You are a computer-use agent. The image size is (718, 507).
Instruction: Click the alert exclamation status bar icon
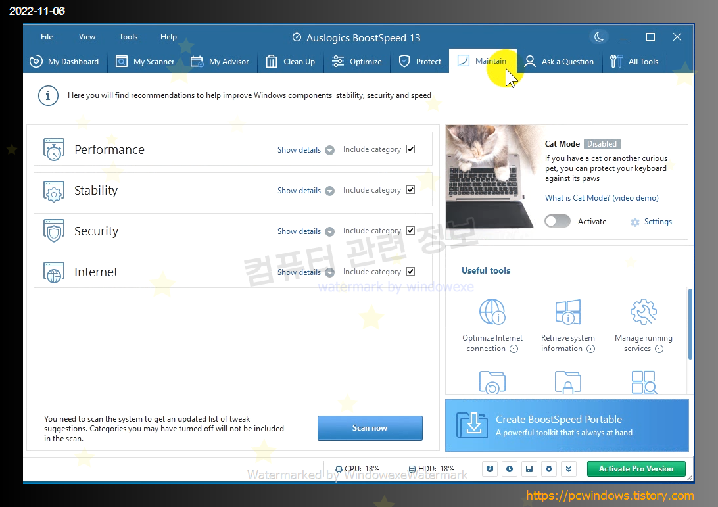490,468
